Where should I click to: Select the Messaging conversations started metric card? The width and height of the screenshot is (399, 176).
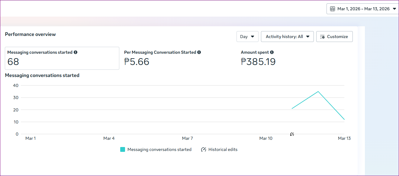(62, 58)
